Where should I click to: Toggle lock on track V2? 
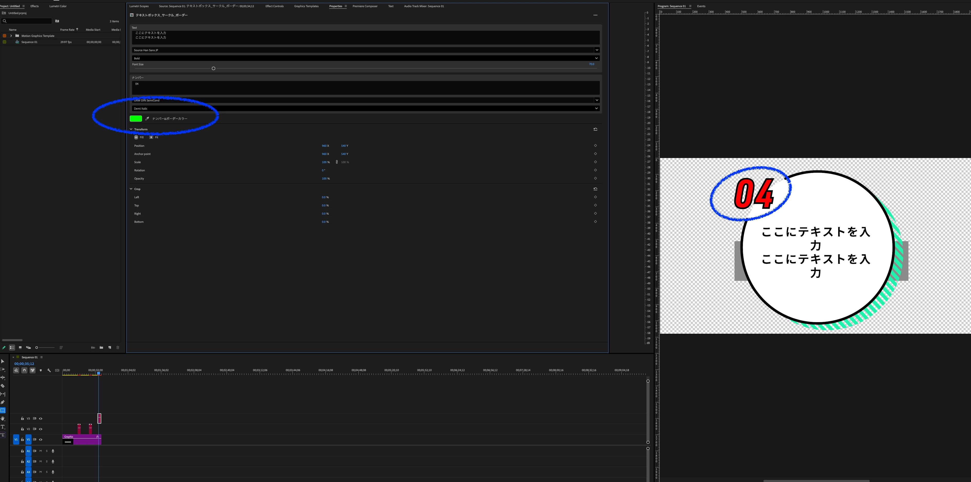point(22,429)
